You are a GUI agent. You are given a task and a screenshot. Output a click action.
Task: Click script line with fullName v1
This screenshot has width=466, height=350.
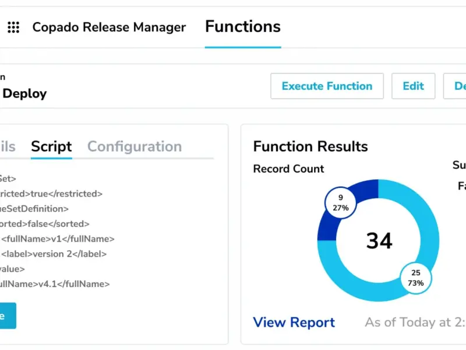coord(58,239)
